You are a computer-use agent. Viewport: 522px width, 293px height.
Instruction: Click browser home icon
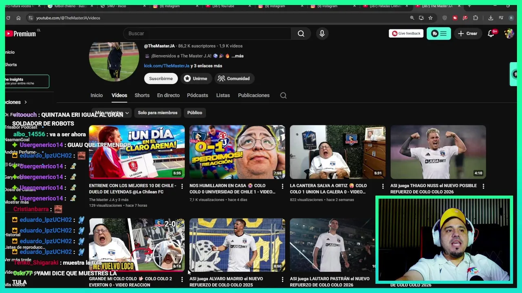(18, 18)
